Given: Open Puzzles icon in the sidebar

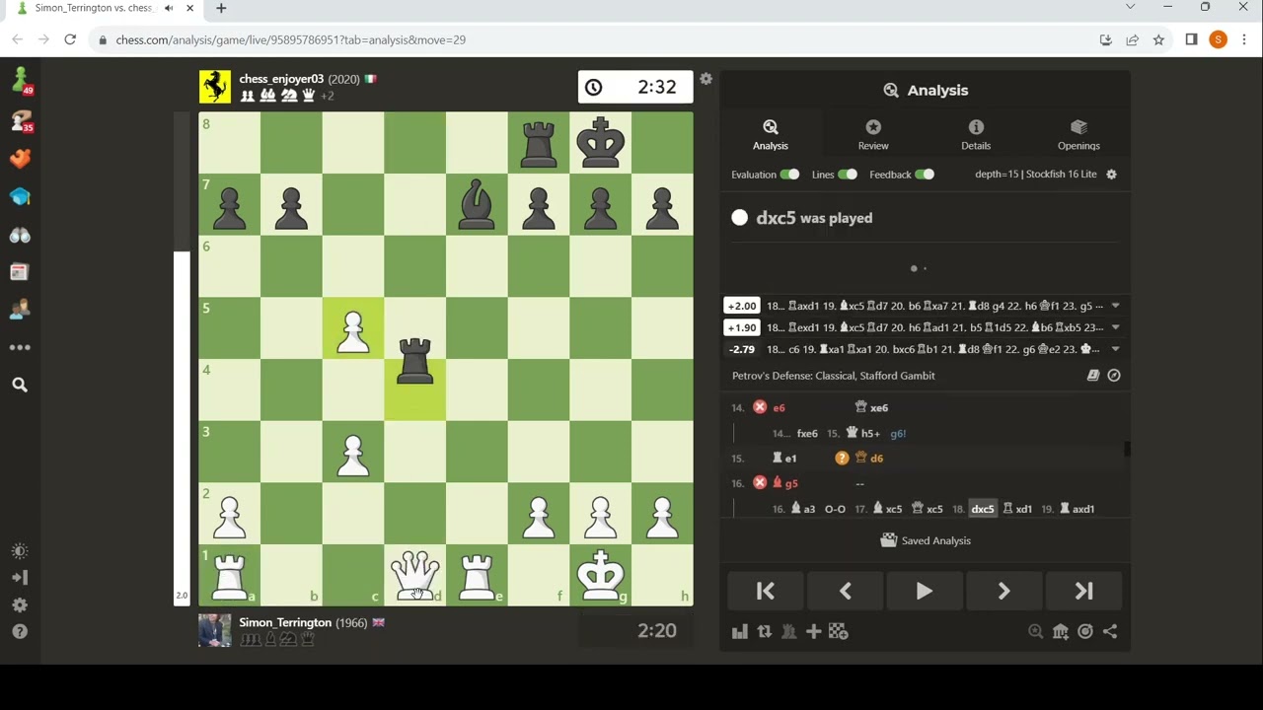Looking at the screenshot, I should click(20, 159).
